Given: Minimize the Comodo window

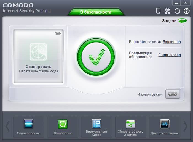Looking at the screenshot, I should click(x=177, y=2).
